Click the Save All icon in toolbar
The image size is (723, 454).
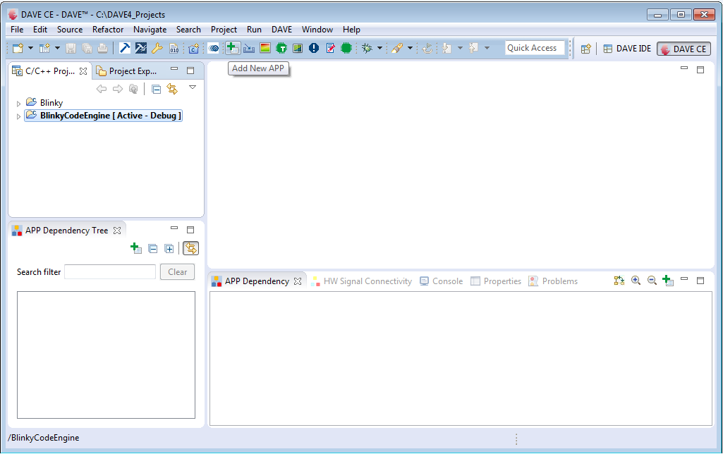pos(87,48)
